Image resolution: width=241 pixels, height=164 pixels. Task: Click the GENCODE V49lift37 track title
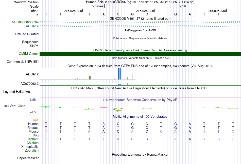tap(140, 19)
